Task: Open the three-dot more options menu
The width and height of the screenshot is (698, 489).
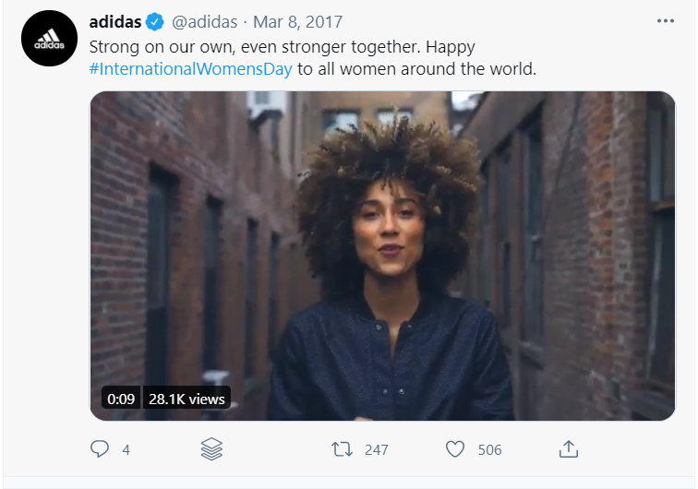Action: (666, 21)
